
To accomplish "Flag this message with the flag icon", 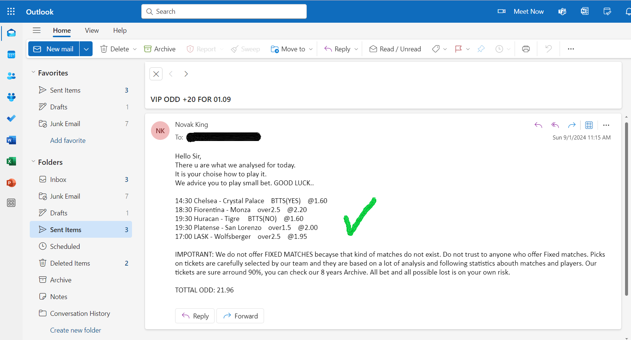I will point(458,49).
